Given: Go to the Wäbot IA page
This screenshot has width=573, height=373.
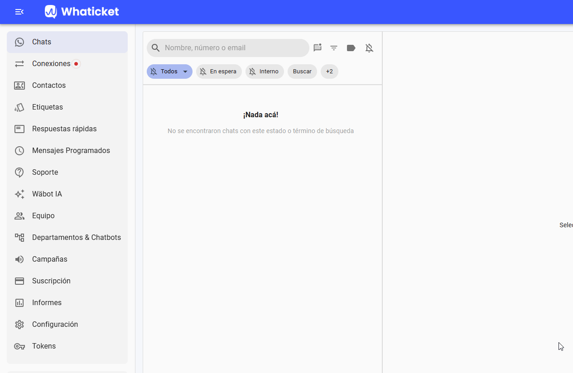Looking at the screenshot, I should [x=67, y=194].
